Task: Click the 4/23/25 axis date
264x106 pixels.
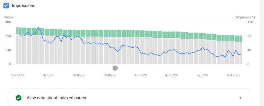Action: point(171,75)
